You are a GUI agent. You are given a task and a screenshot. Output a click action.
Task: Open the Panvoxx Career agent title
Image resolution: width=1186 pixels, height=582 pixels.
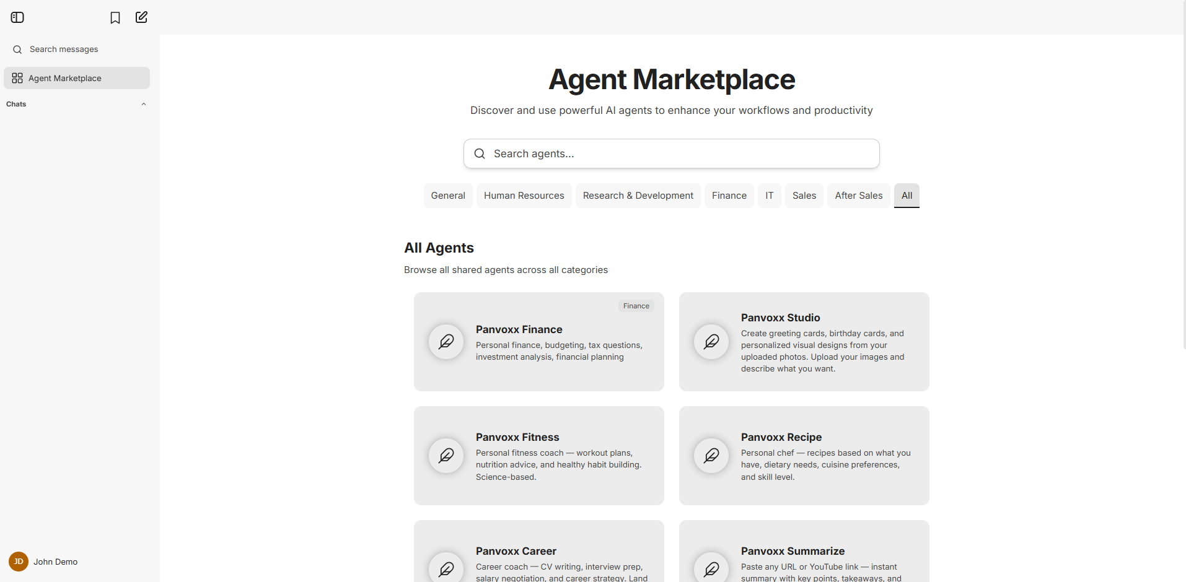tap(516, 551)
